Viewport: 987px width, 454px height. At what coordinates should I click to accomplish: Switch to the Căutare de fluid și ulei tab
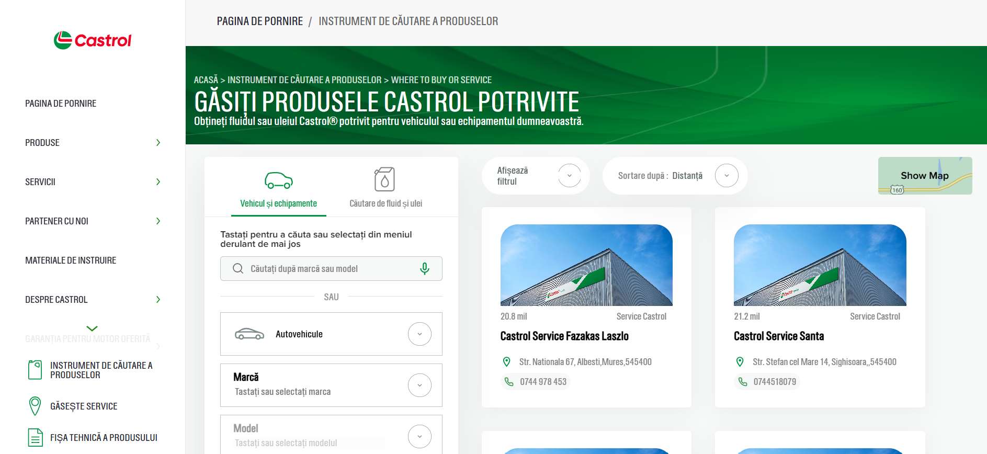385,188
